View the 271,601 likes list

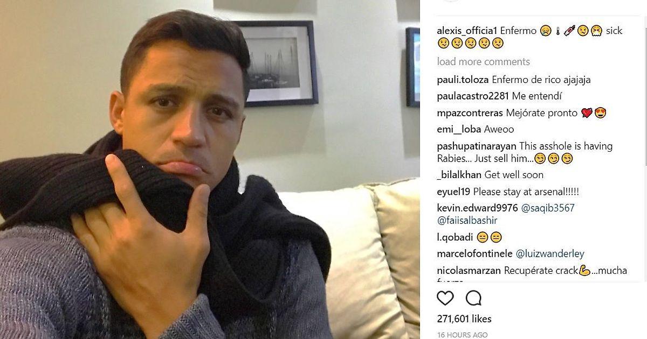[x=464, y=319]
